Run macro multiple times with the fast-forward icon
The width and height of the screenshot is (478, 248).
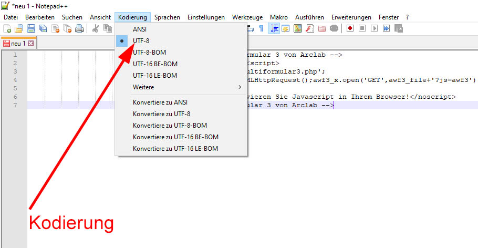coord(386,28)
